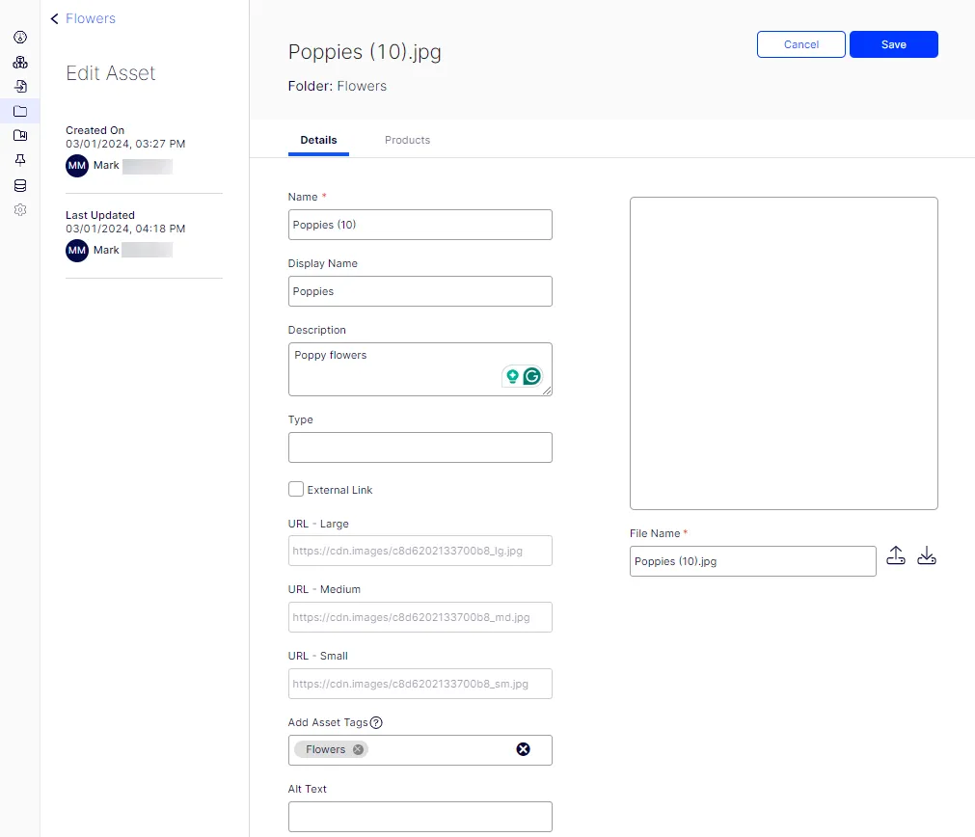Click the Last Updated date '03/01/2024, 04:18 PM'

point(125,229)
